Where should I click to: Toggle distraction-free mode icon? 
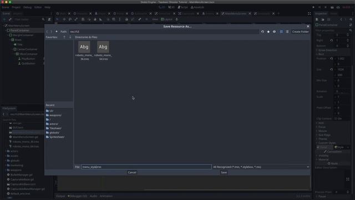point(310,13)
